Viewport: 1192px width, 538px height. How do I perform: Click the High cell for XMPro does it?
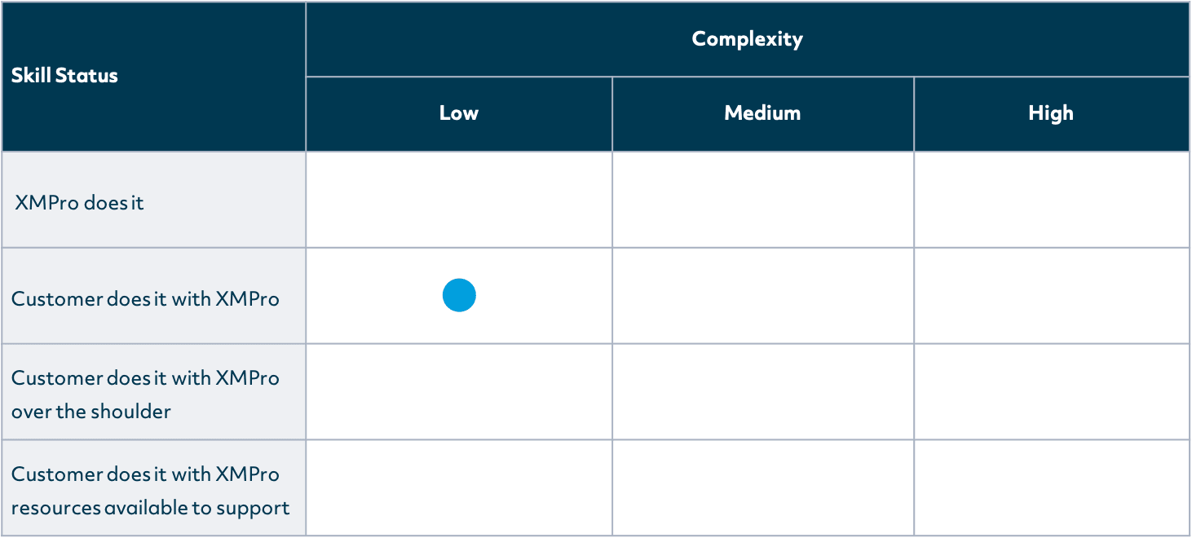click(x=1051, y=200)
